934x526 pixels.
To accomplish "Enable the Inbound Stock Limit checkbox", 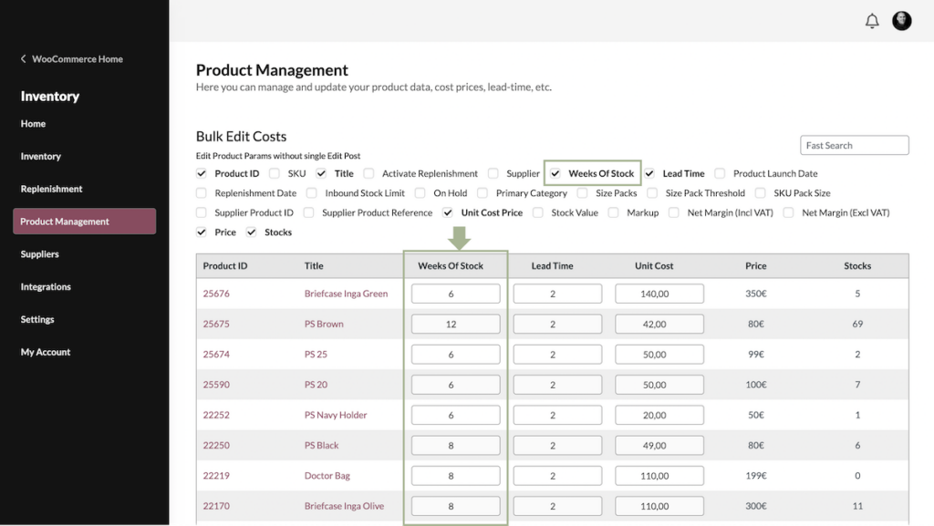I will (312, 192).
